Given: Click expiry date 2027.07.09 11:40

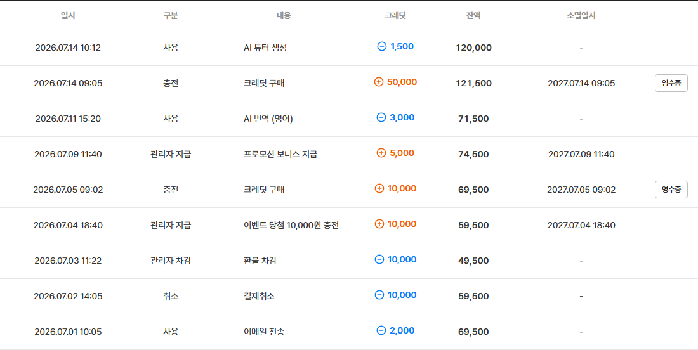Looking at the screenshot, I should point(581,154).
